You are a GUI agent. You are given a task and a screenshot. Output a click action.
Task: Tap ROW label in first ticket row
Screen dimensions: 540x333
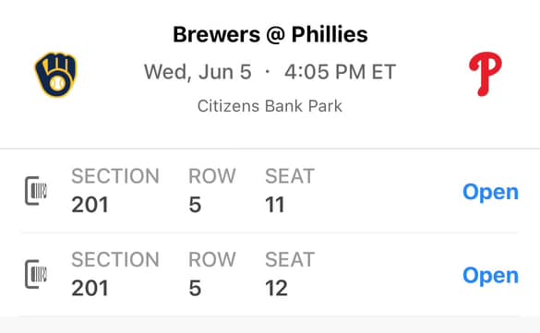[212, 176]
